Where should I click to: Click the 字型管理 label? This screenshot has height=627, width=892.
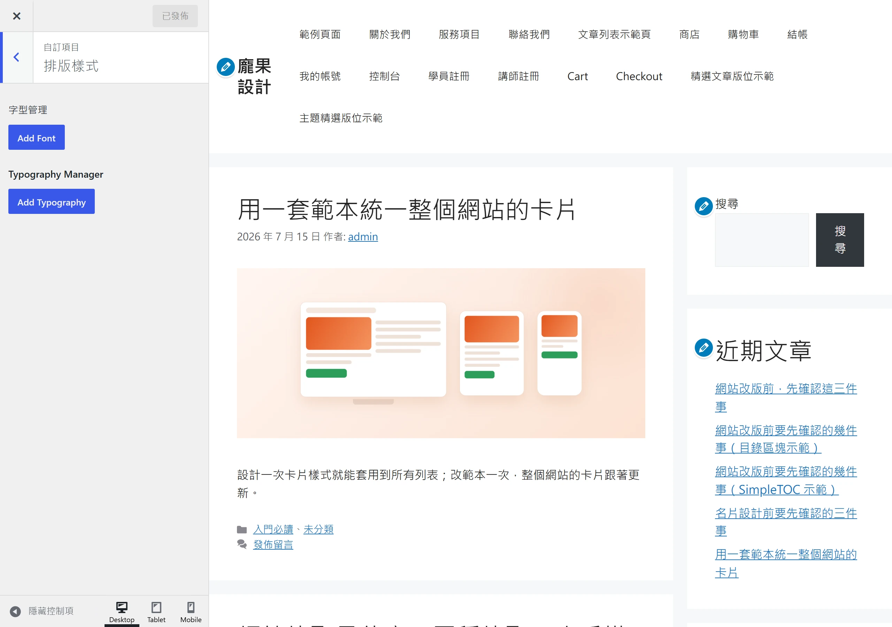[28, 110]
